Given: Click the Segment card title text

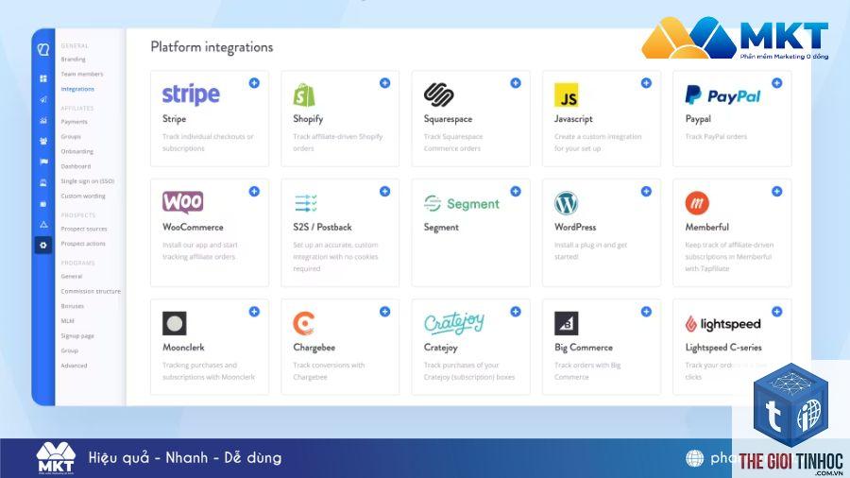Looking at the screenshot, I should click(441, 227).
